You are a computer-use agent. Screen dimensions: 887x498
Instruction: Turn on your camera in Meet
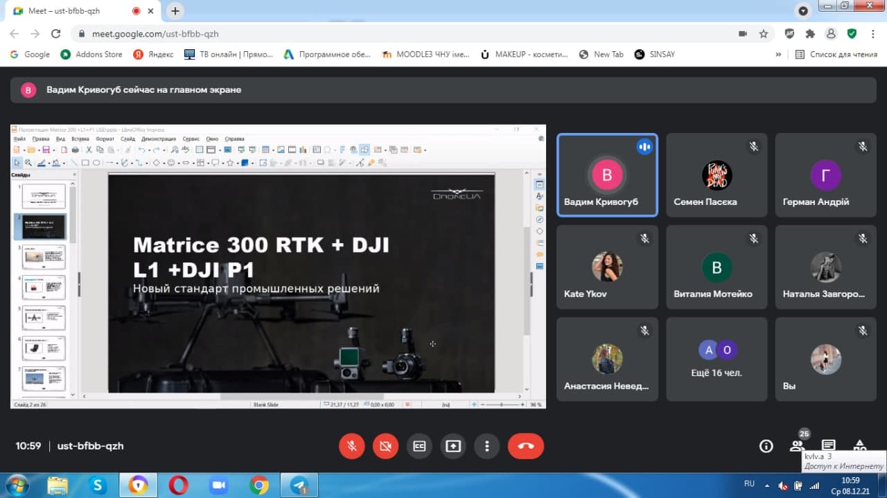pos(385,446)
